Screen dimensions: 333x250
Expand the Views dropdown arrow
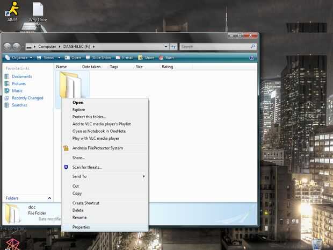tap(59, 58)
